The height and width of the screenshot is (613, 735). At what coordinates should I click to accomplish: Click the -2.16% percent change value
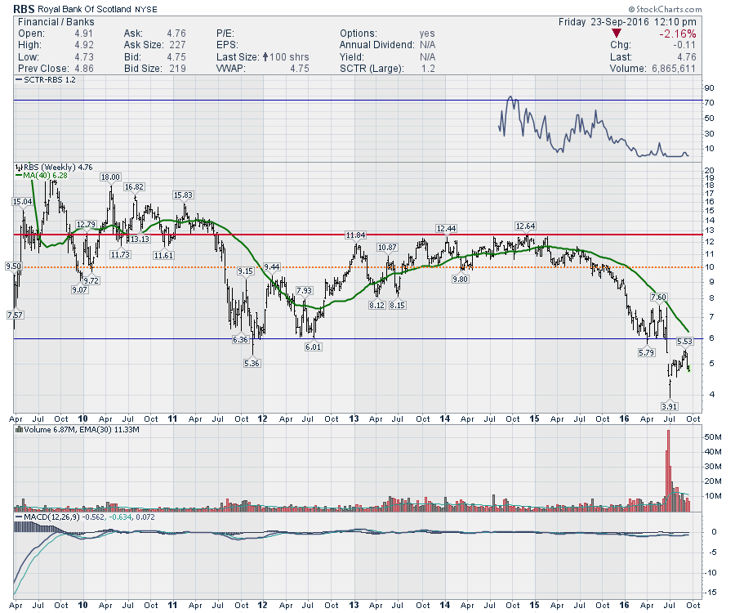tap(676, 34)
